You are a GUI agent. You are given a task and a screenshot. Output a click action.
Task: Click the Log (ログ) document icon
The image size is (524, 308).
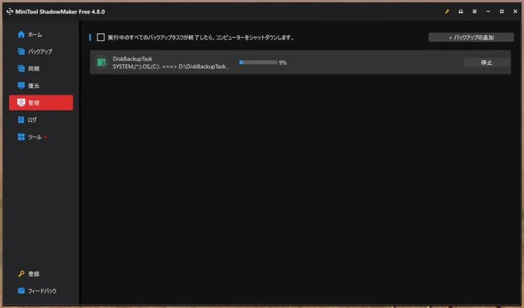pos(21,120)
